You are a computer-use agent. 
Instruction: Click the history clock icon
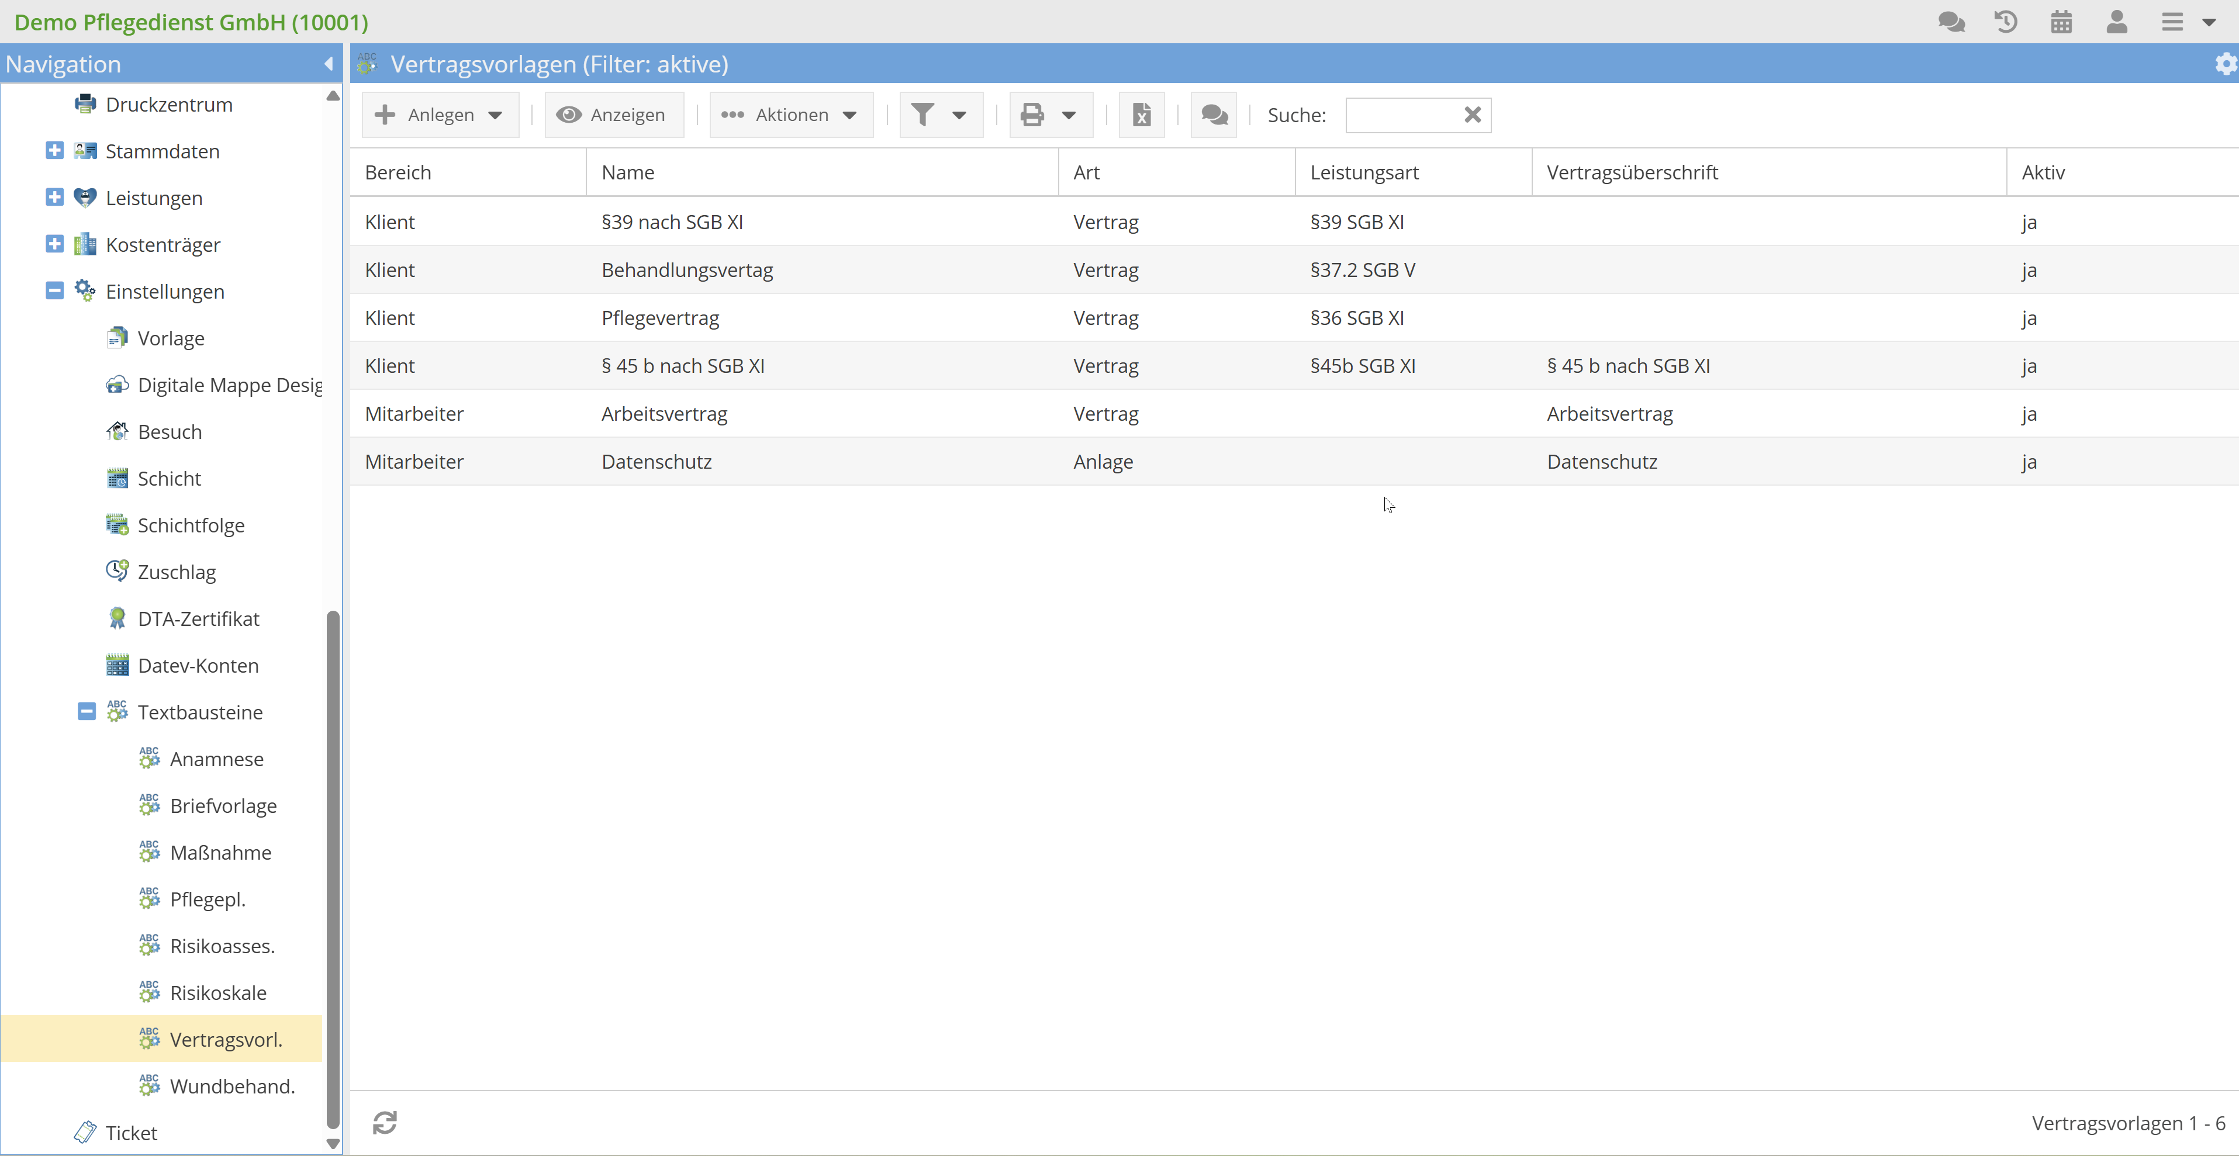pos(2006,22)
